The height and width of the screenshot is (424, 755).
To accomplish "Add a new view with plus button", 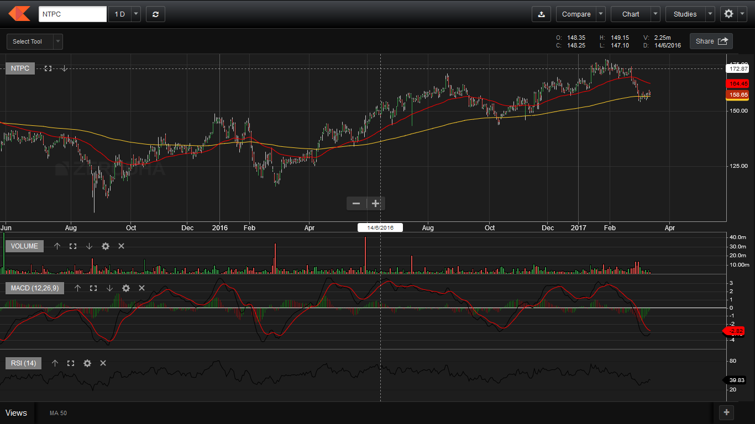I will click(726, 412).
